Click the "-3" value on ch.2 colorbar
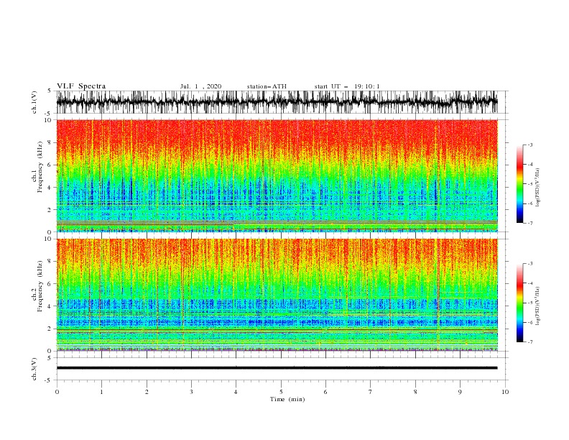Screen dimensions: 569x440 coord(529,264)
